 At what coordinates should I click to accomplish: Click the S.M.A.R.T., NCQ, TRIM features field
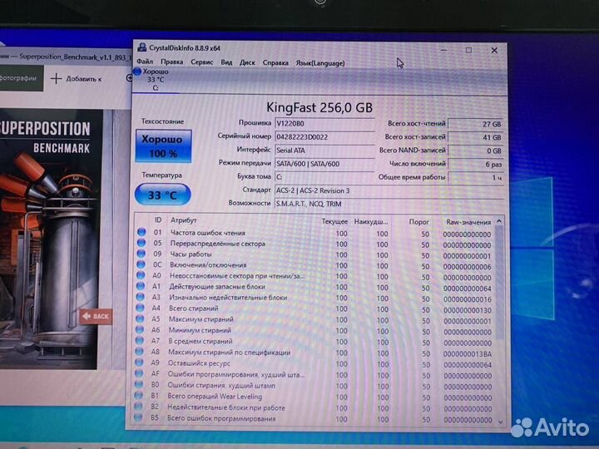click(x=389, y=204)
